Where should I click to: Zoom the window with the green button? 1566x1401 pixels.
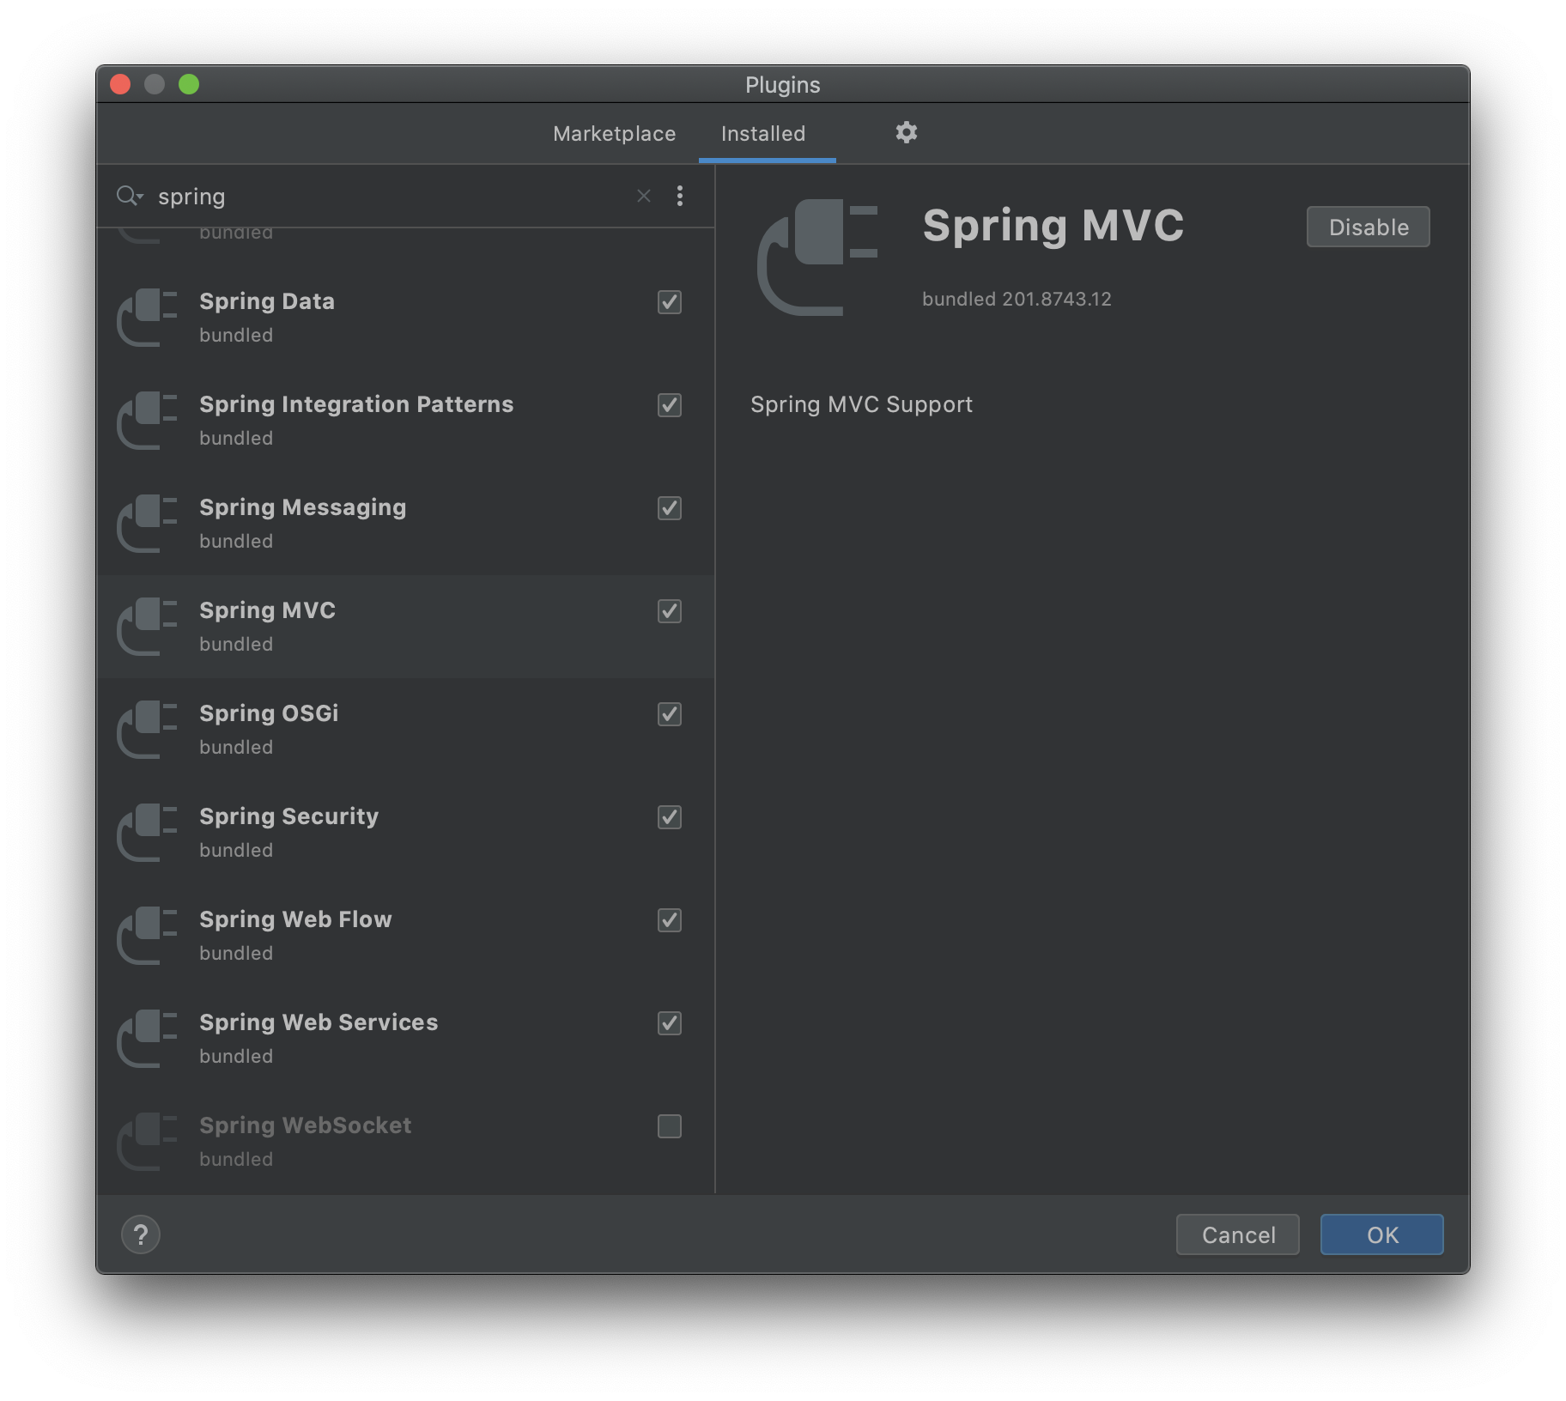189,84
